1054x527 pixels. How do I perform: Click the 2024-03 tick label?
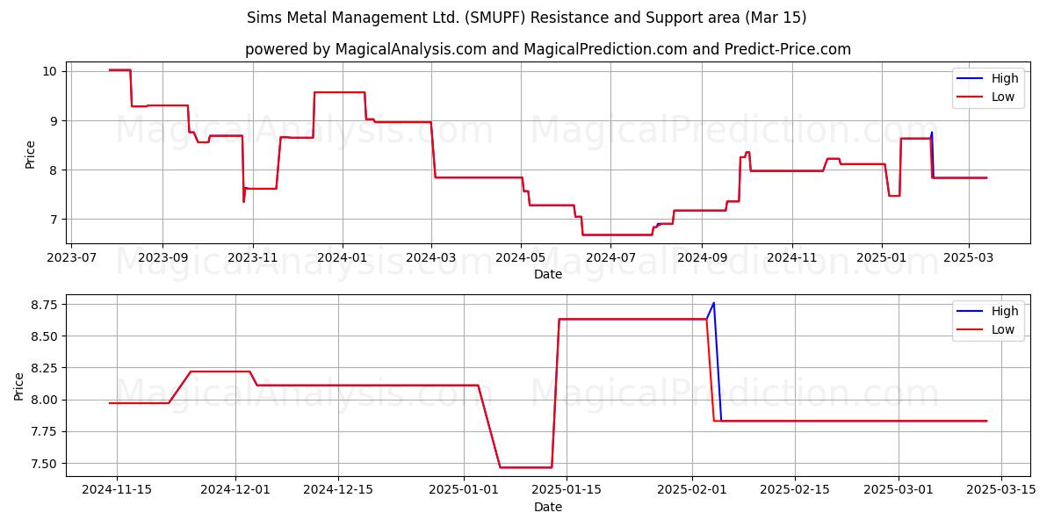click(431, 258)
